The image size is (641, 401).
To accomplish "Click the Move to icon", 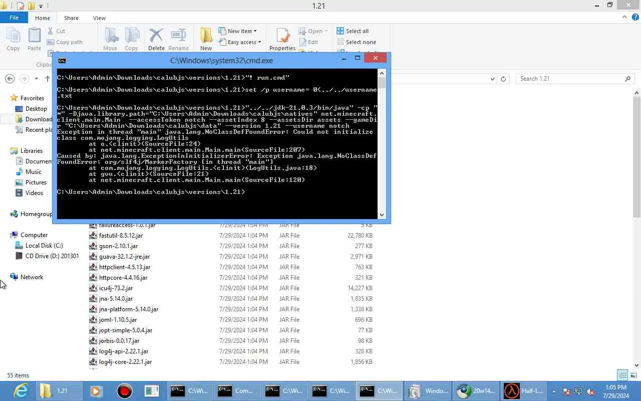I will pyautogui.click(x=110, y=39).
